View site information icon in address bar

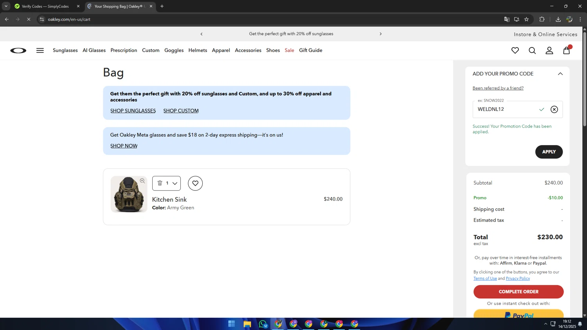(x=42, y=19)
